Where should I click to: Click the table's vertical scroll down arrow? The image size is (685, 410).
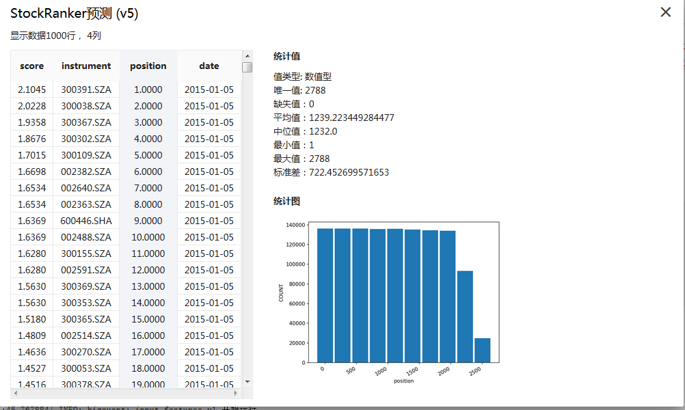[x=247, y=381]
